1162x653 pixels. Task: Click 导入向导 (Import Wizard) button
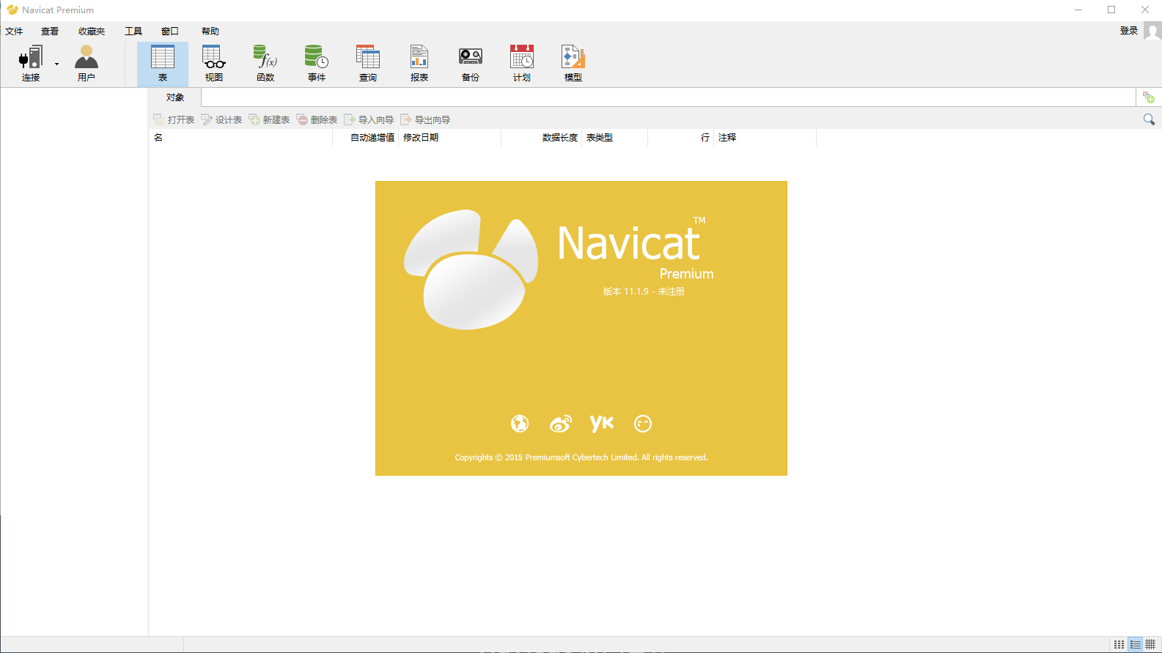[x=369, y=119]
